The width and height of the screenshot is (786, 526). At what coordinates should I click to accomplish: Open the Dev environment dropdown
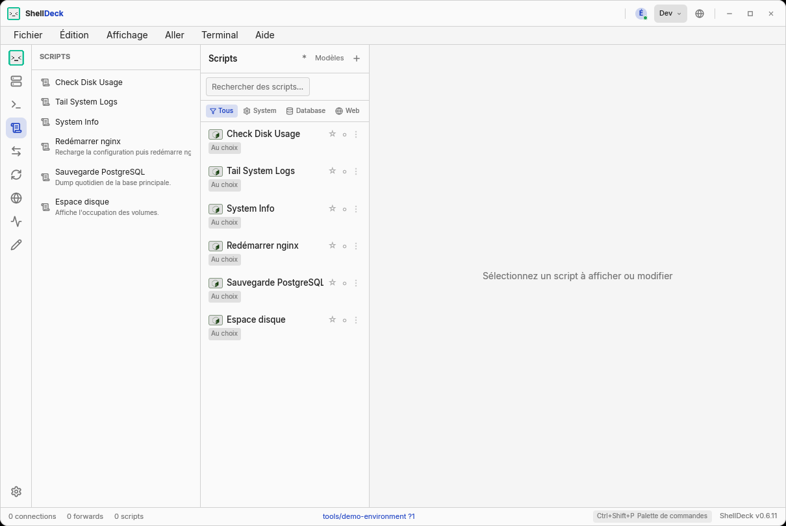(670, 14)
